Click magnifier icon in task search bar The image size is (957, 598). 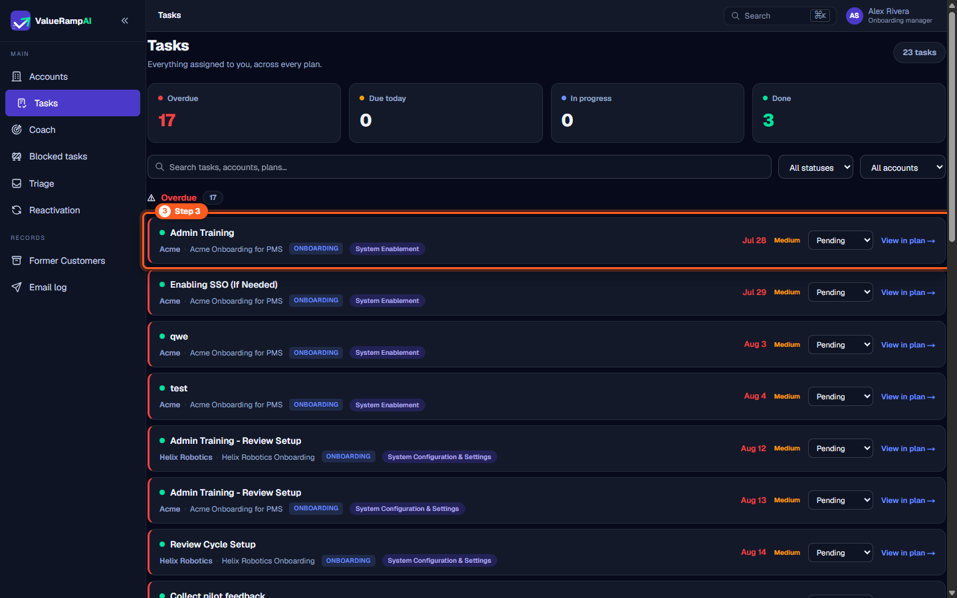[160, 167]
